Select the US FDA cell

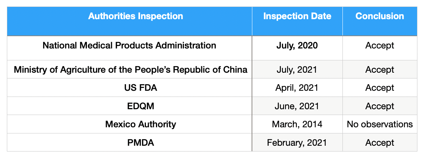coord(130,88)
